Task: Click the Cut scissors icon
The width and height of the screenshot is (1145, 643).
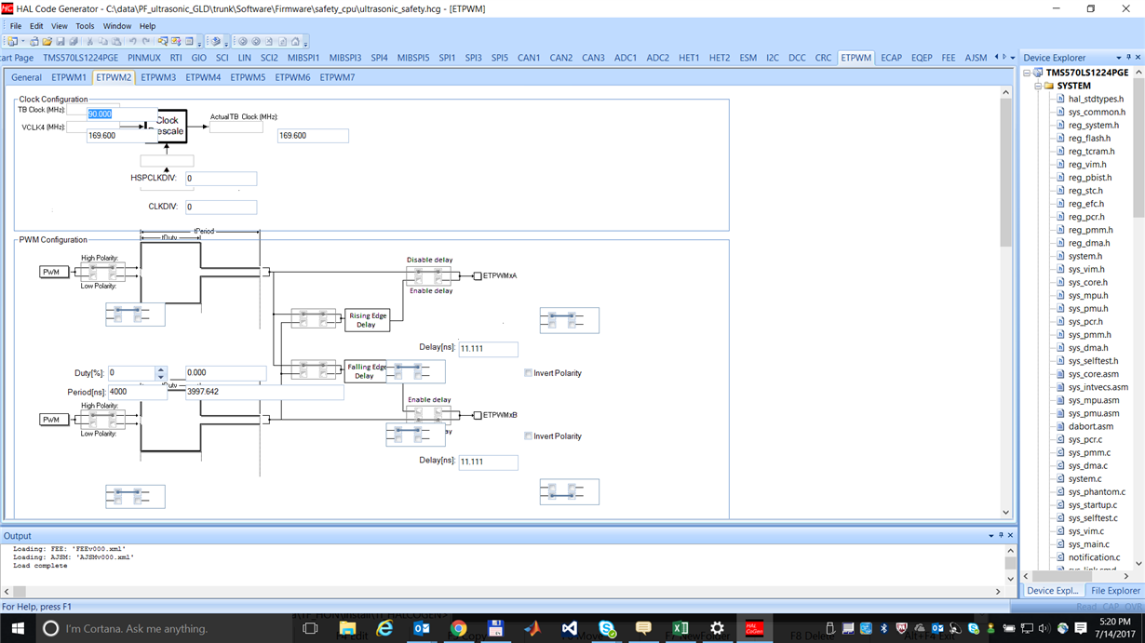Action: coord(89,41)
